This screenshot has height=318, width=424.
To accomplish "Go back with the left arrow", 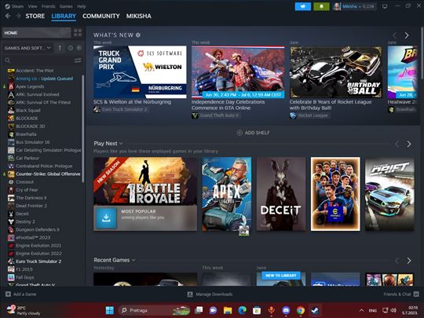I will [8, 16].
